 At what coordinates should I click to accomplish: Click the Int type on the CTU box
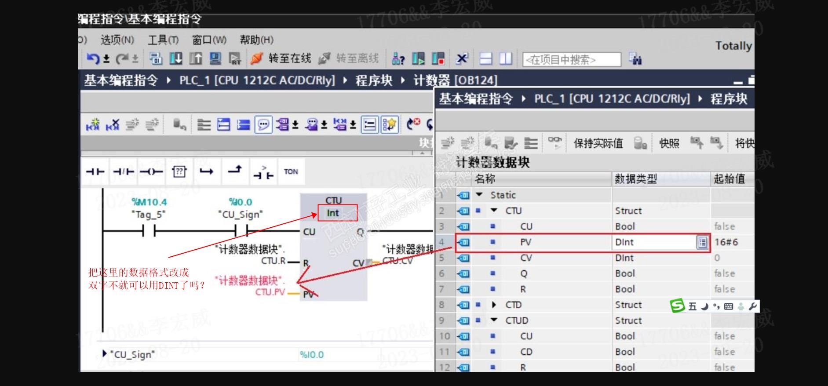pyautogui.click(x=333, y=213)
